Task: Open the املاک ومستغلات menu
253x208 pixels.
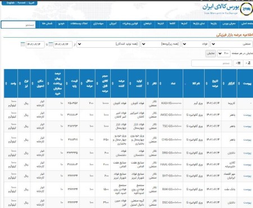Action: [x=79, y=24]
